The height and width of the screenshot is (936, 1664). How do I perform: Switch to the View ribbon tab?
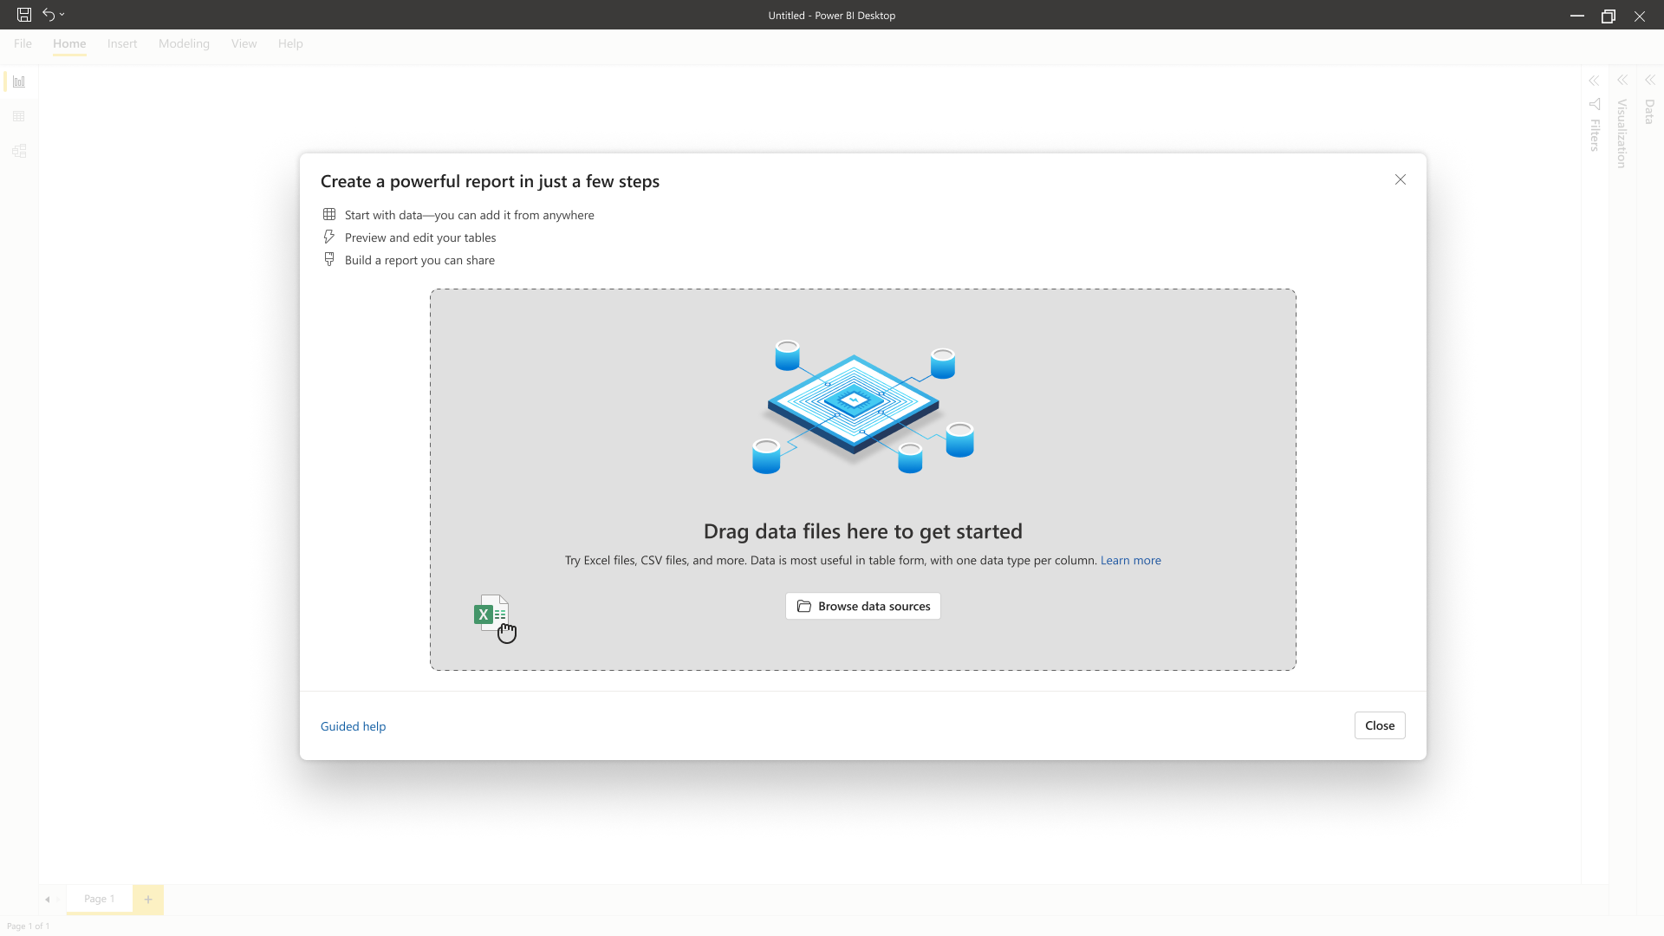coord(244,43)
